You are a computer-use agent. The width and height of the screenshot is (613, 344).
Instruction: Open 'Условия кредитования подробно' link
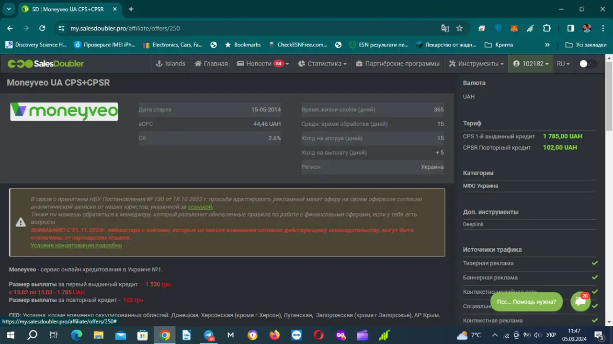(76, 245)
